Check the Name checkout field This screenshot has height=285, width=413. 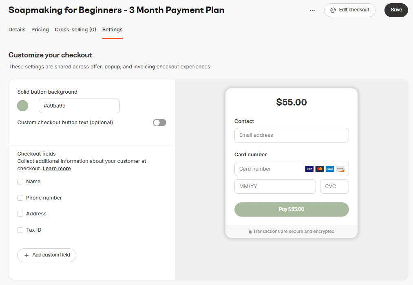pyautogui.click(x=20, y=182)
